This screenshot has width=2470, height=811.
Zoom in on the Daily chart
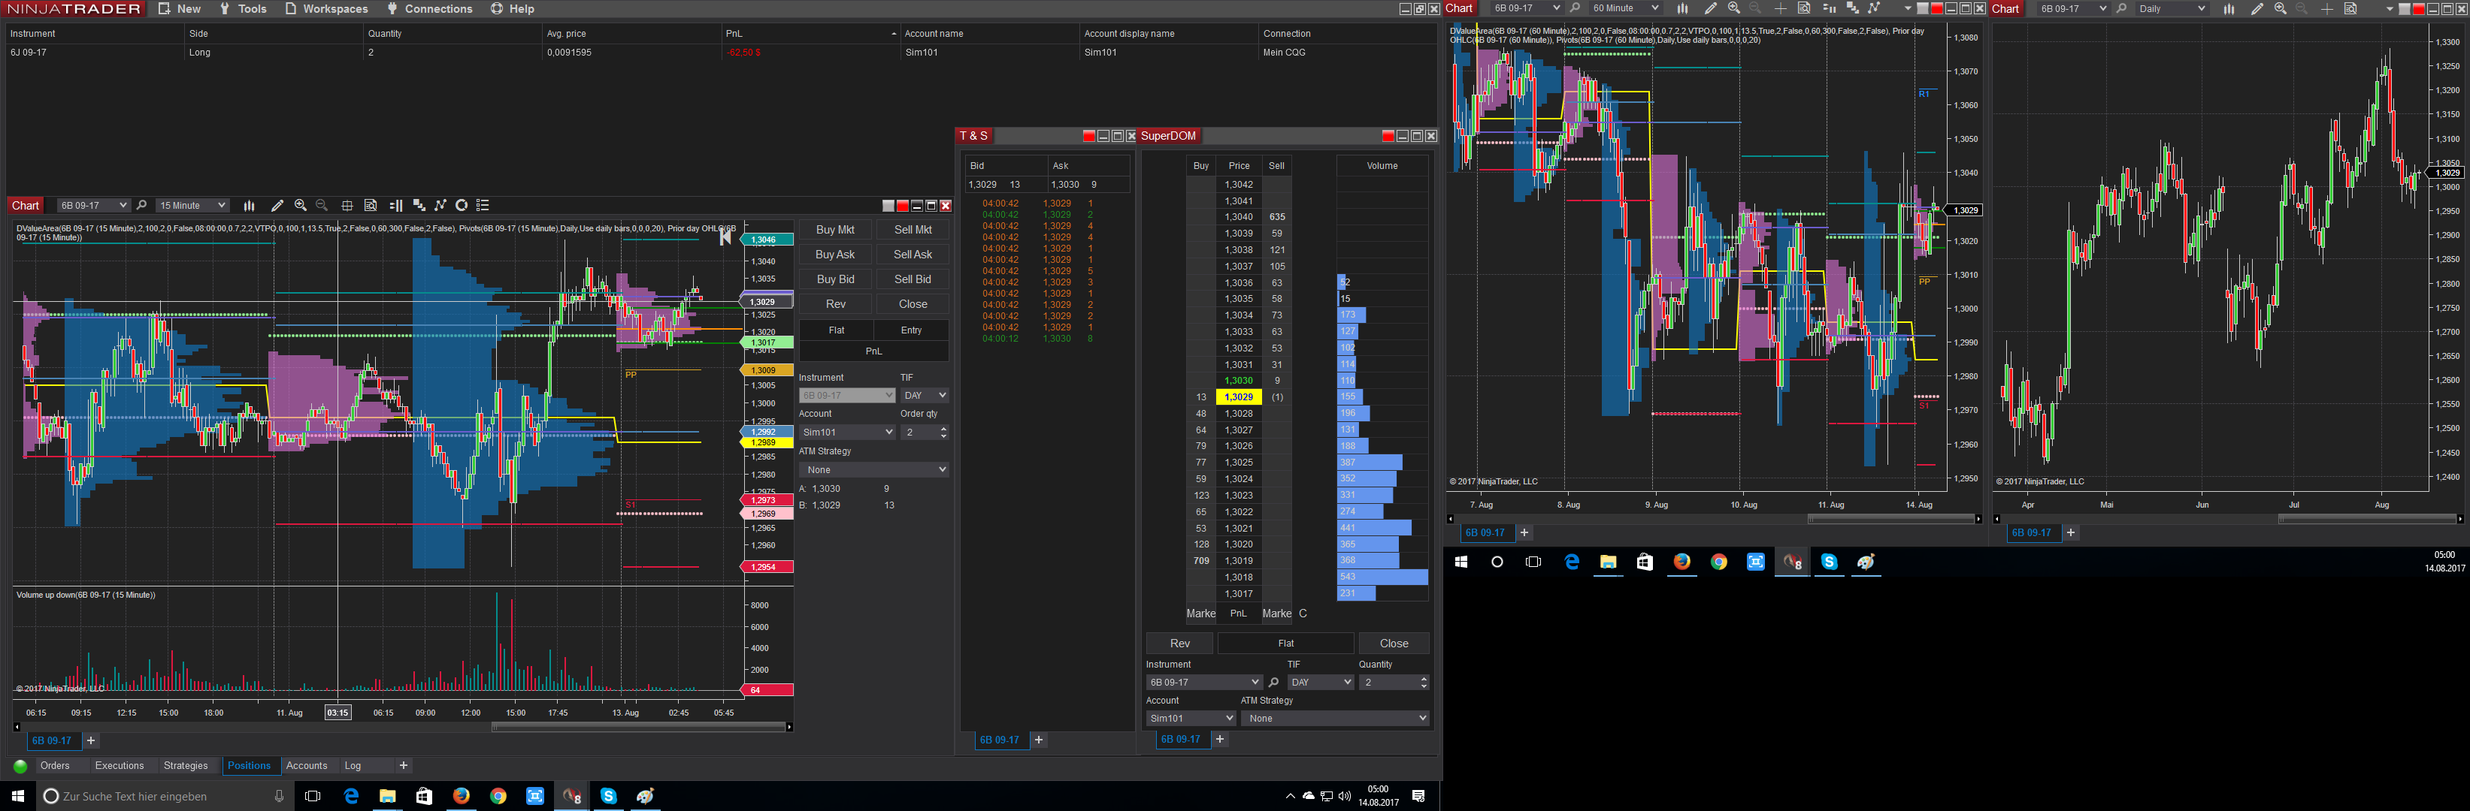[x=2280, y=8]
